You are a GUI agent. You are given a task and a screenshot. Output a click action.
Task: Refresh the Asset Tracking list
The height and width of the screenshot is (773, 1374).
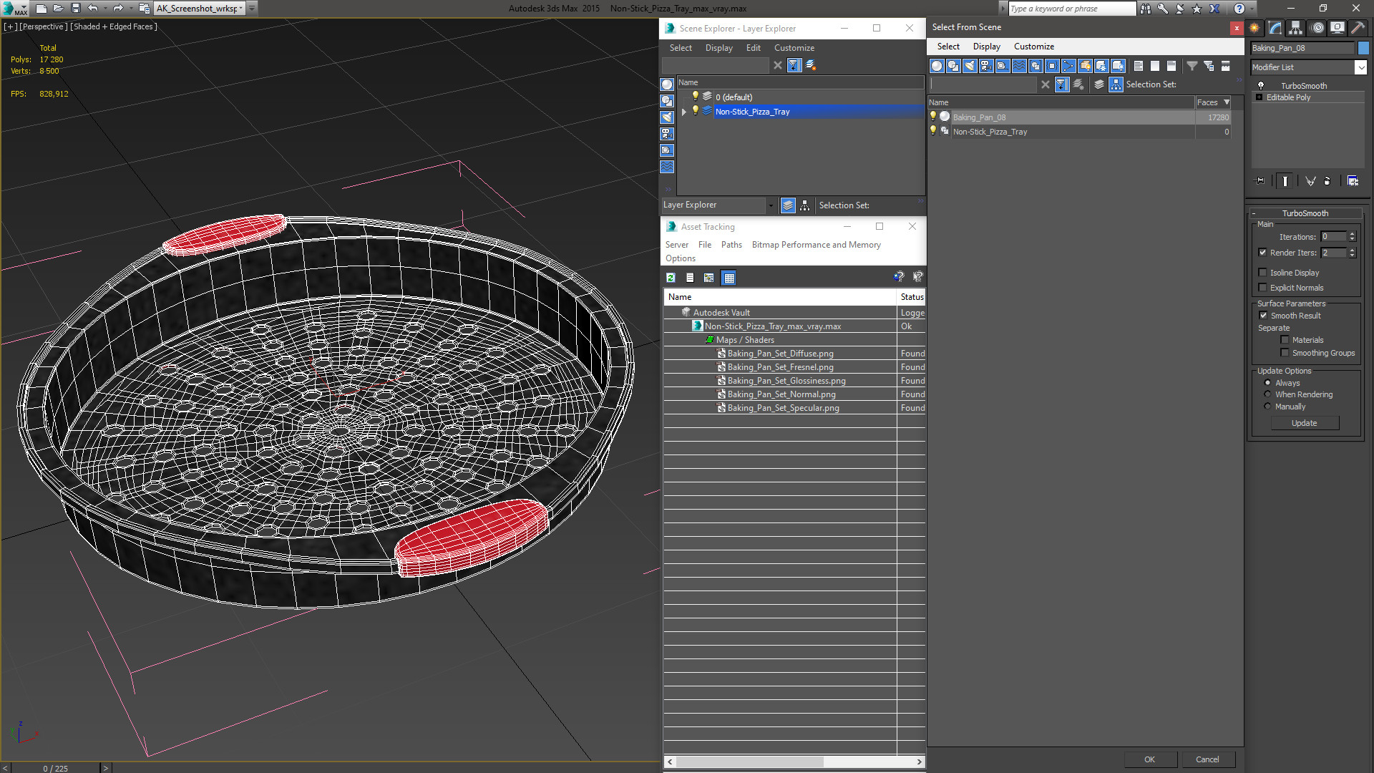[x=671, y=278]
